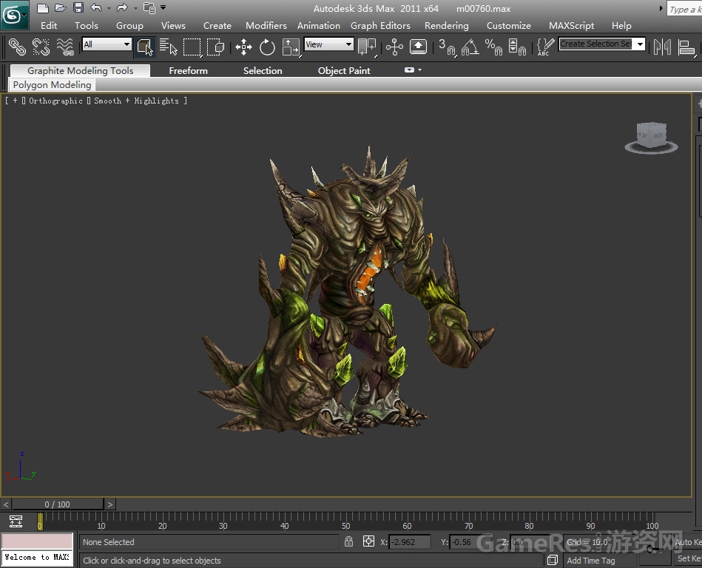Activate the Select and Scale tool
Viewport: 702px width, 568px height.
coord(291,47)
